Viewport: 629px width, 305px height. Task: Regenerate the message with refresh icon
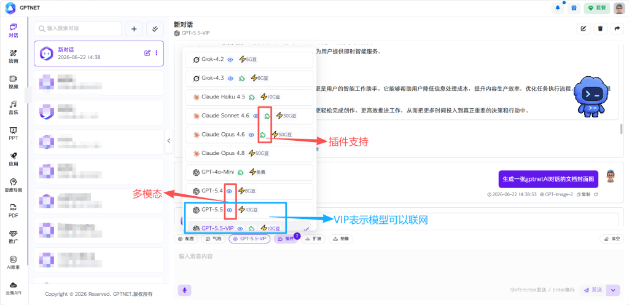(x=596, y=194)
